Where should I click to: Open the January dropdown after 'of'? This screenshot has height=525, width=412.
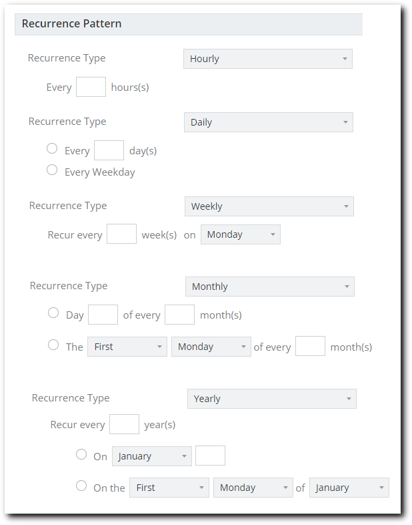point(349,488)
